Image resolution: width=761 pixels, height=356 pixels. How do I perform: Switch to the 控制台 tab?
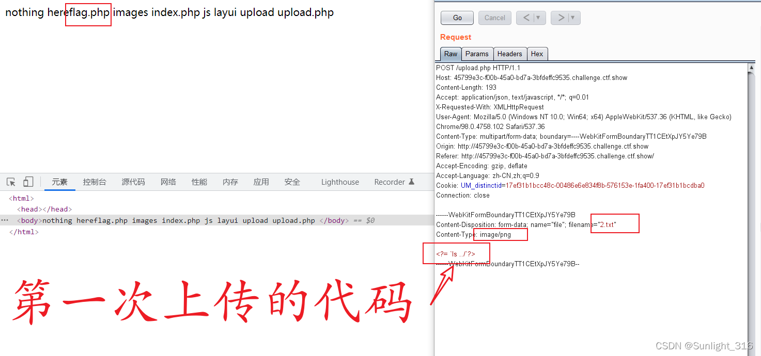(95, 182)
